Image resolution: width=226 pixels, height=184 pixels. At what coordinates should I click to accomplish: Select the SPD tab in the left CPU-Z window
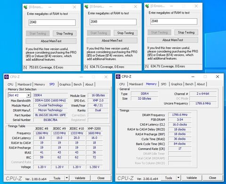point(52,84)
